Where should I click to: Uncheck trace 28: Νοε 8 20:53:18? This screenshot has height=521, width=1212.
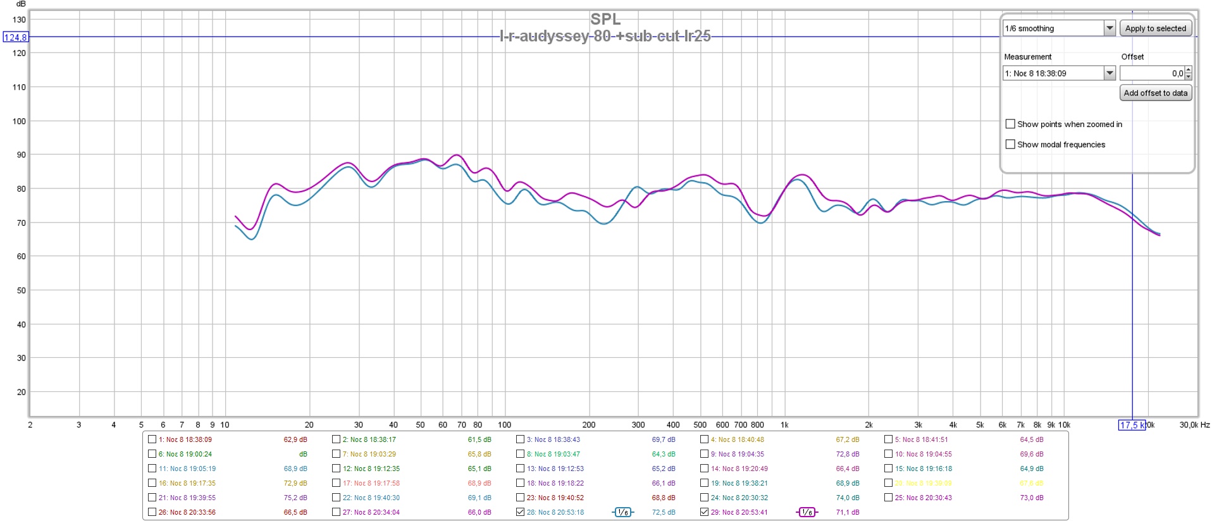[x=520, y=512]
